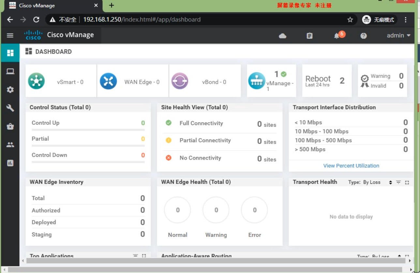This screenshot has height=273, width=420.
Task: Click the cloud icon in header
Action: [283, 36]
